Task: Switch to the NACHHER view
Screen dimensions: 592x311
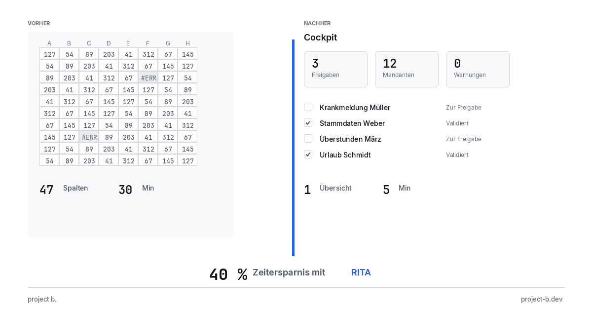Action: pos(317,23)
